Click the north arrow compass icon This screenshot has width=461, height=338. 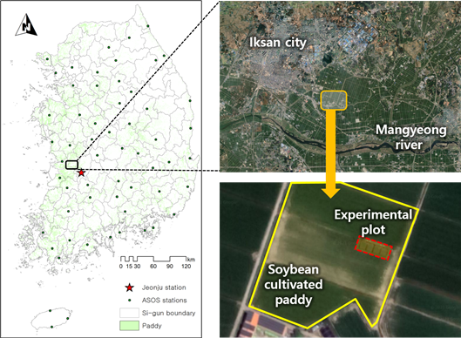coord(26,25)
